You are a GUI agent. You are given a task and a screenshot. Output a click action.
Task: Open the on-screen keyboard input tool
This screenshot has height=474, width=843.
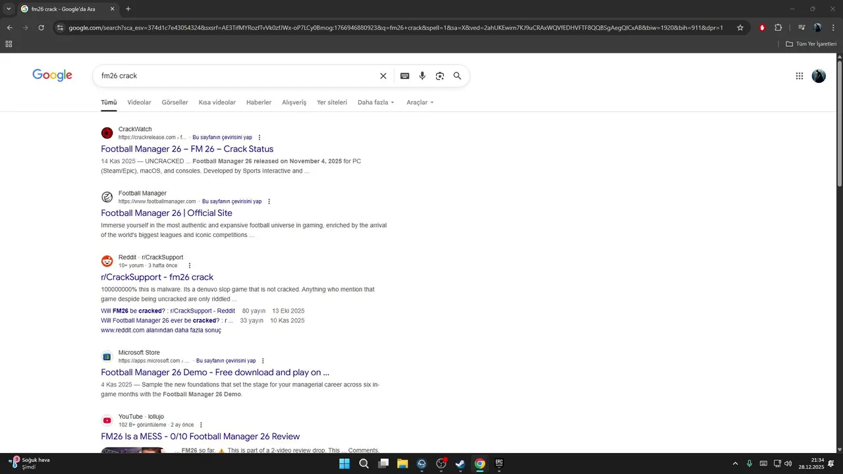tap(405, 76)
